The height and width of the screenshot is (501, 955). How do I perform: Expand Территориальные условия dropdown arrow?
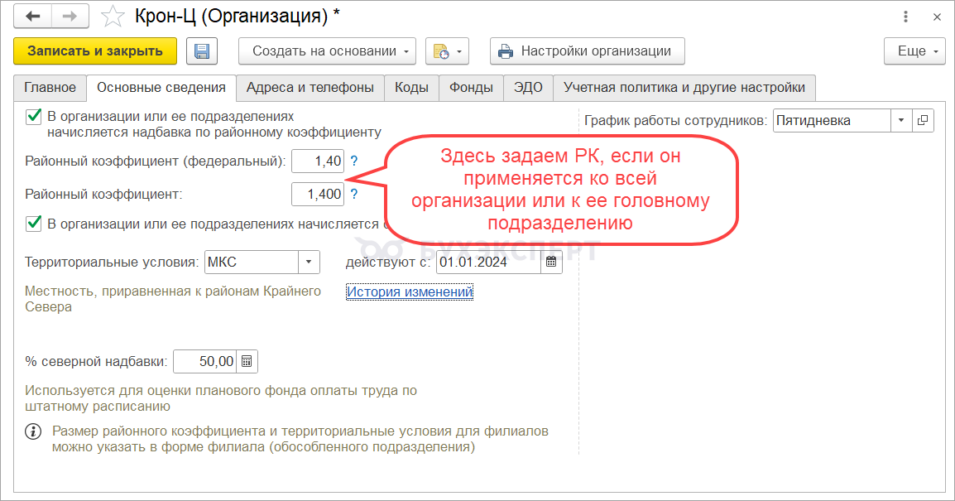click(x=309, y=262)
